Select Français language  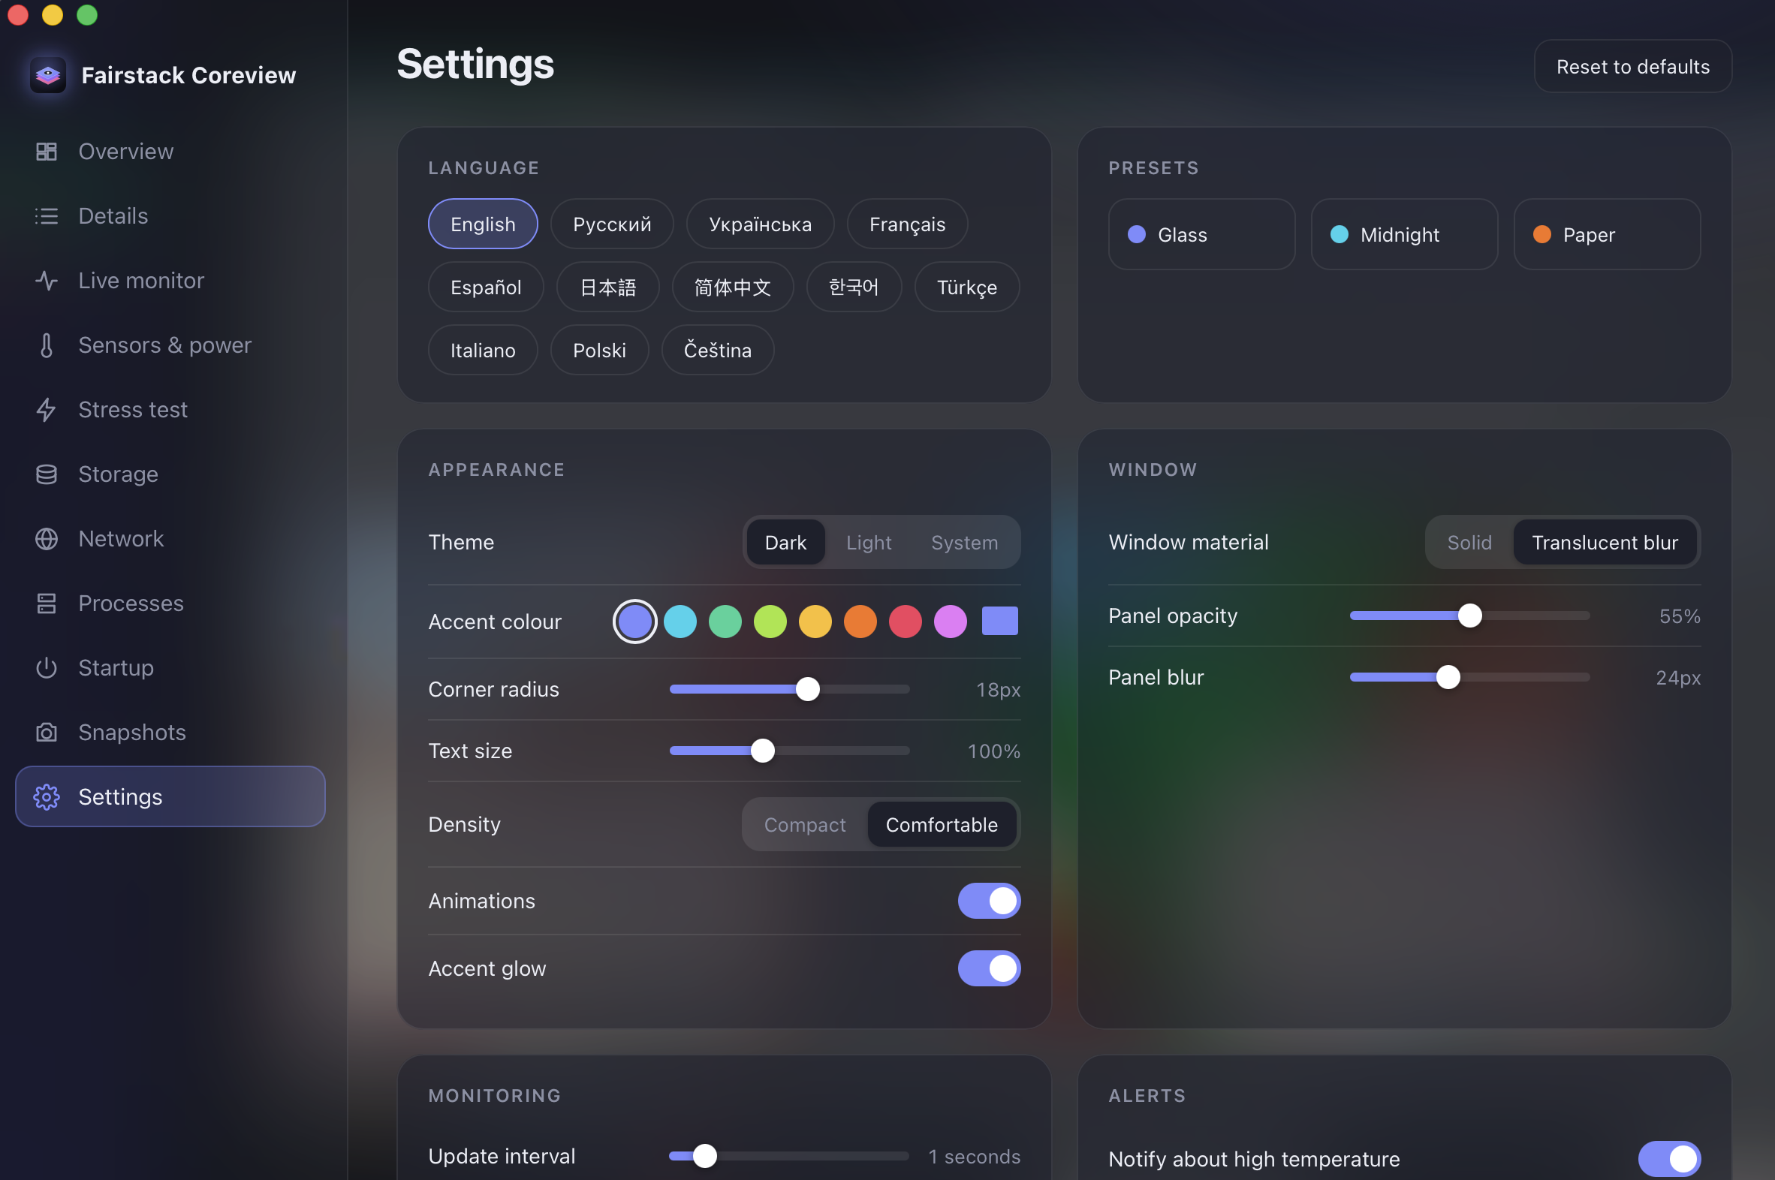click(907, 224)
